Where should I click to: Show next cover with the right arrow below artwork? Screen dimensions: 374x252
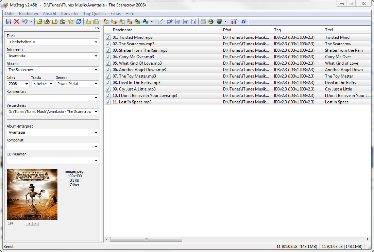[x=36, y=223]
